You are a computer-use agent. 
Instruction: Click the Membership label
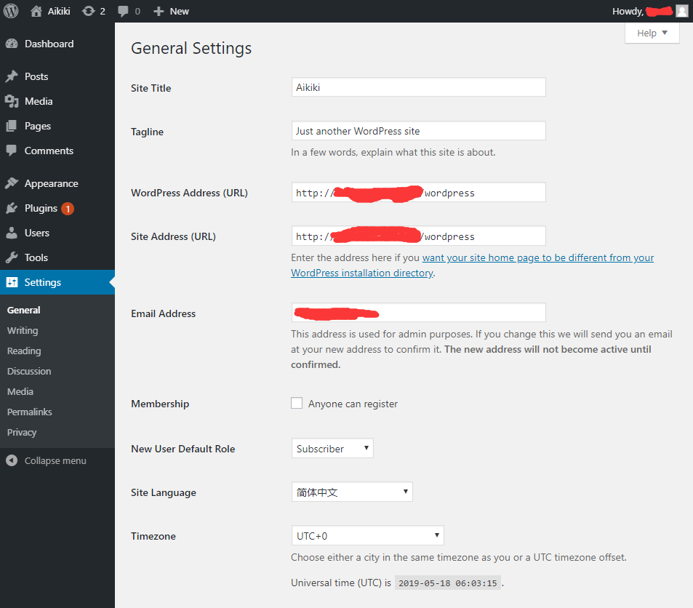160,404
